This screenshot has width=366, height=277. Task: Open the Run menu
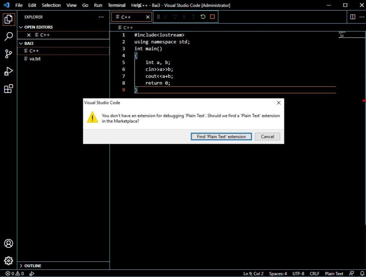coord(98,5)
